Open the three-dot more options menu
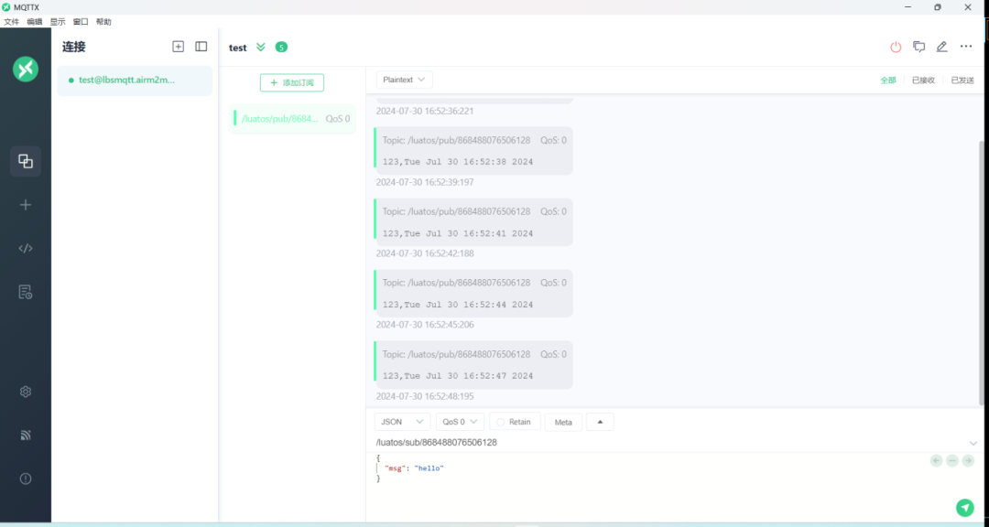Screen dimensions: 989x527 [x=966, y=47]
